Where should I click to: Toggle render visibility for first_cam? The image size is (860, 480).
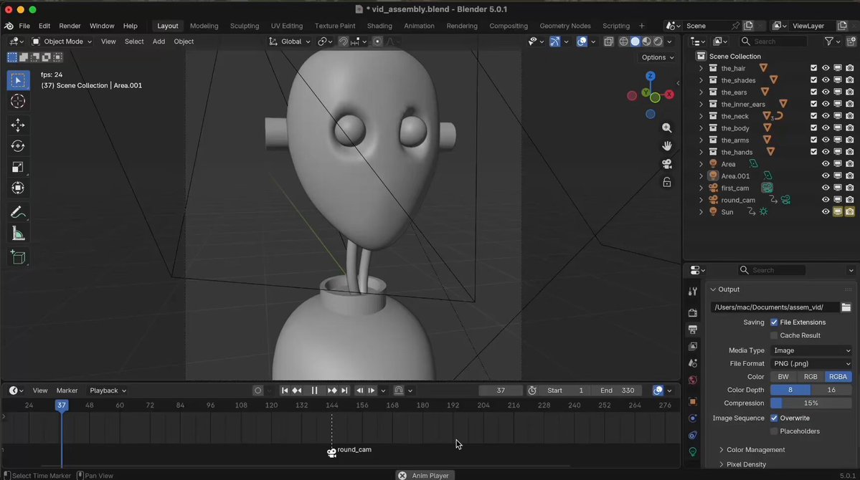point(849,188)
